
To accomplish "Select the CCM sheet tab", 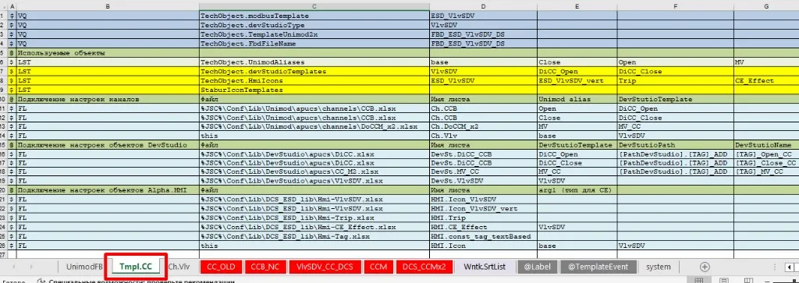I will [x=378, y=266].
